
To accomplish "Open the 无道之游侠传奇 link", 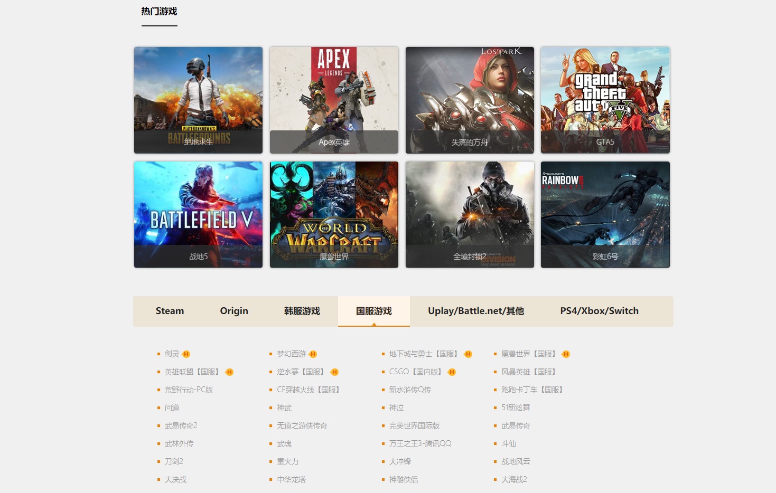I will (x=302, y=425).
